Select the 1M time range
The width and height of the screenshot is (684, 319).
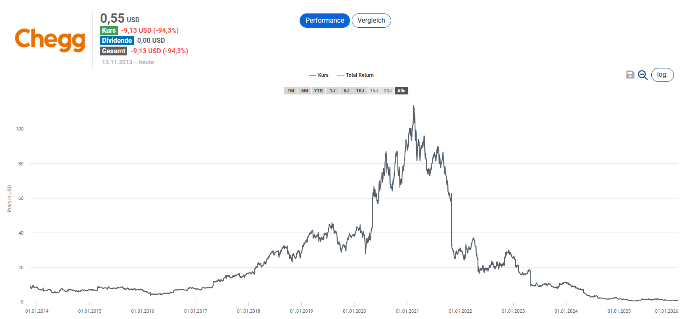click(x=291, y=91)
